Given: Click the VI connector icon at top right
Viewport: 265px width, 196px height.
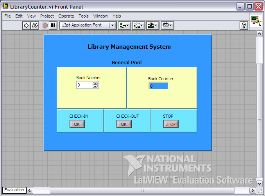Looking at the screenshot, I should pyautogui.click(x=256, y=21).
